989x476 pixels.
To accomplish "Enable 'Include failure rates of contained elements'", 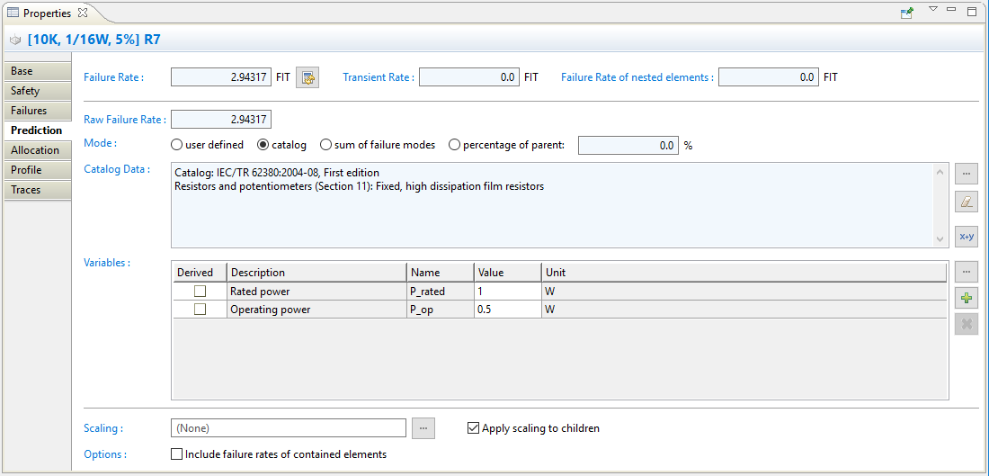I will [177, 454].
